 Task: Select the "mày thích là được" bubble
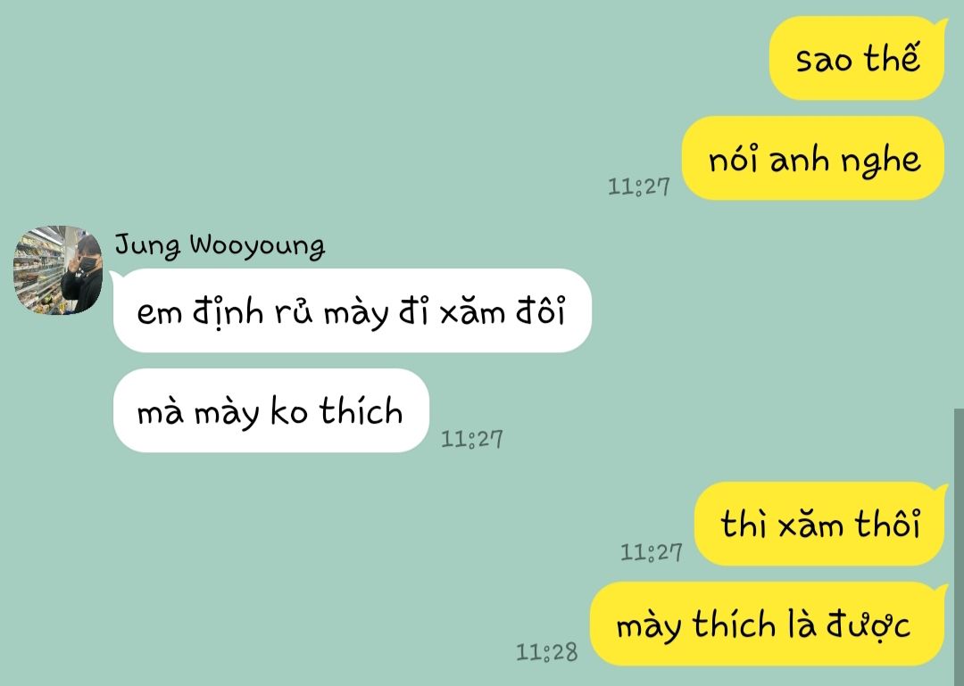click(x=768, y=624)
